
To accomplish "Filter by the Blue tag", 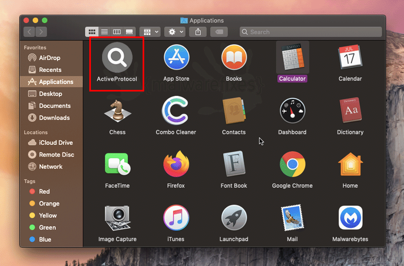I will coord(52,239).
